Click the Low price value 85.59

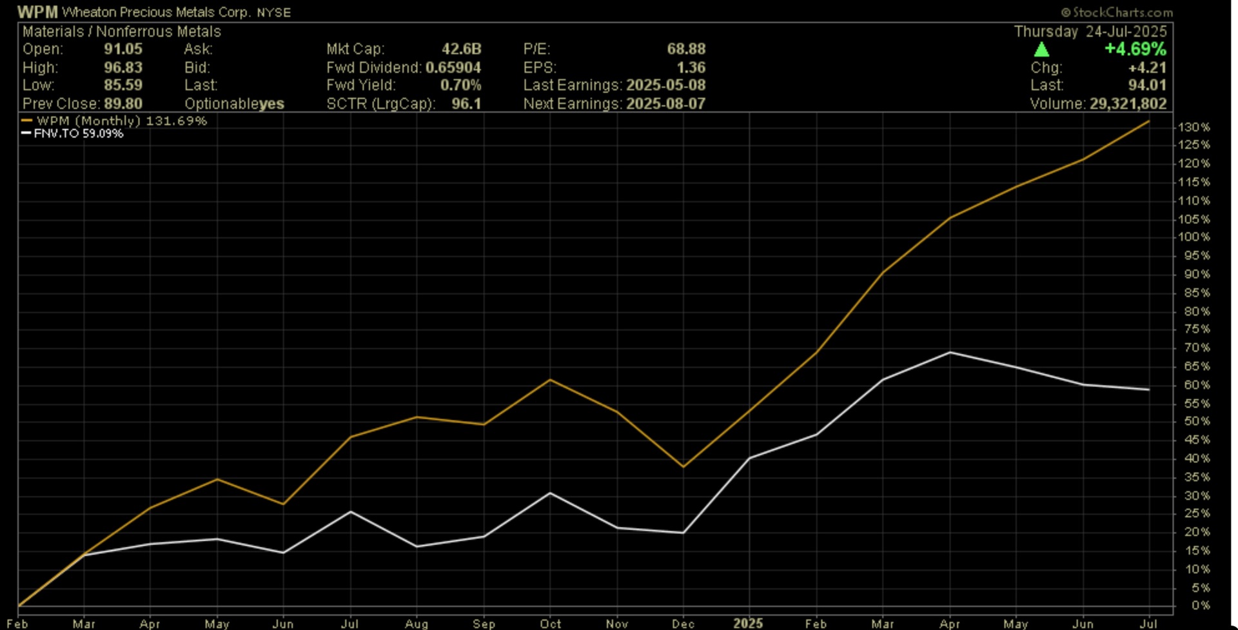click(x=123, y=85)
